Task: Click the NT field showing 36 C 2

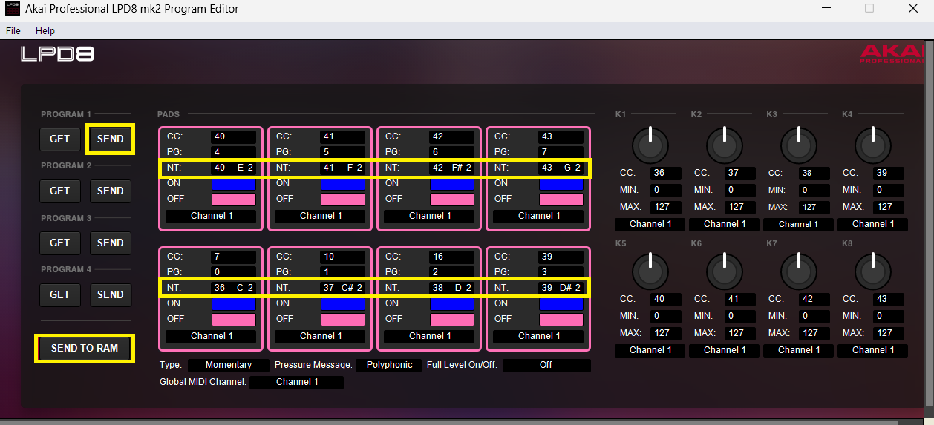Action: tap(234, 288)
